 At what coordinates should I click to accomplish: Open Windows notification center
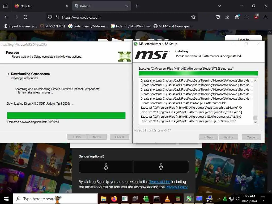point(263,199)
